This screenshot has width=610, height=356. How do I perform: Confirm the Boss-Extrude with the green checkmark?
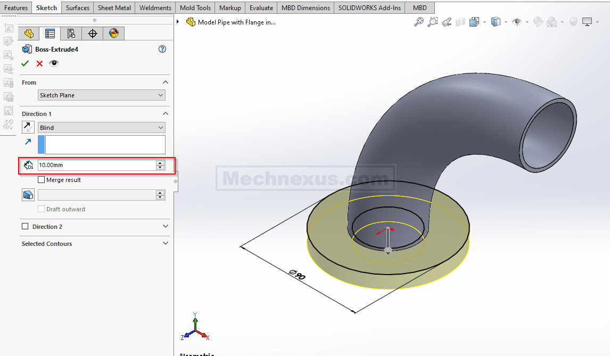coord(25,63)
